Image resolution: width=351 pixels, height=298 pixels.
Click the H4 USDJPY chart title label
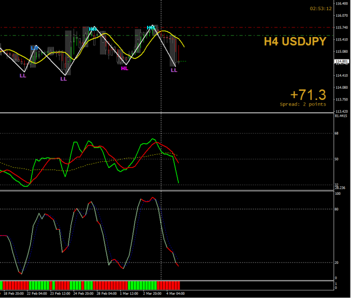[295, 42]
